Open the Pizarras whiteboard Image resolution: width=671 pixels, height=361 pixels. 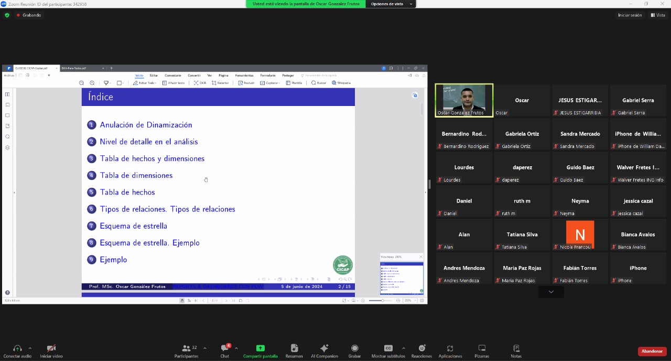[482, 351]
